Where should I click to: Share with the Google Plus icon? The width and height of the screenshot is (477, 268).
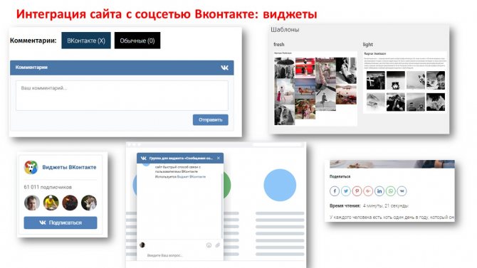pyautogui.click(x=368, y=191)
